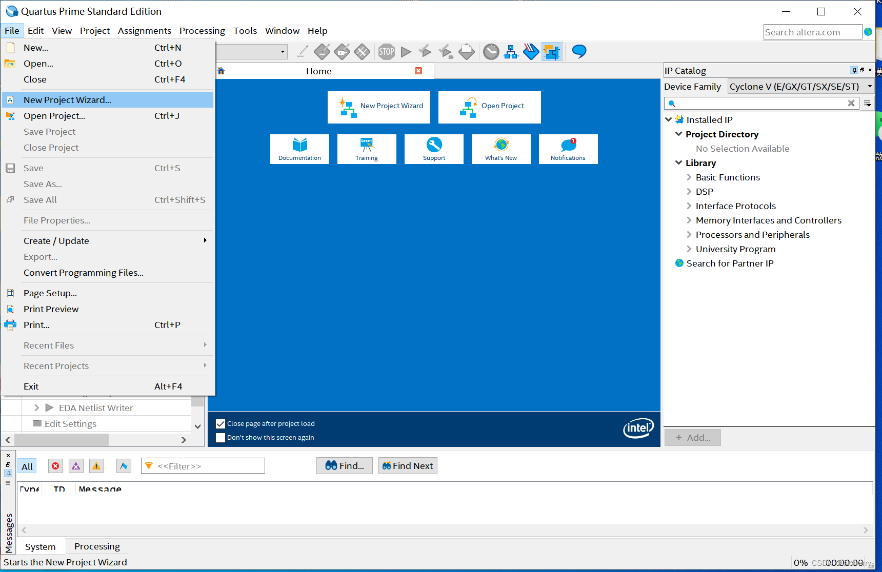Expand University Program node
Viewport: 882px width, 572px height.
(689, 249)
